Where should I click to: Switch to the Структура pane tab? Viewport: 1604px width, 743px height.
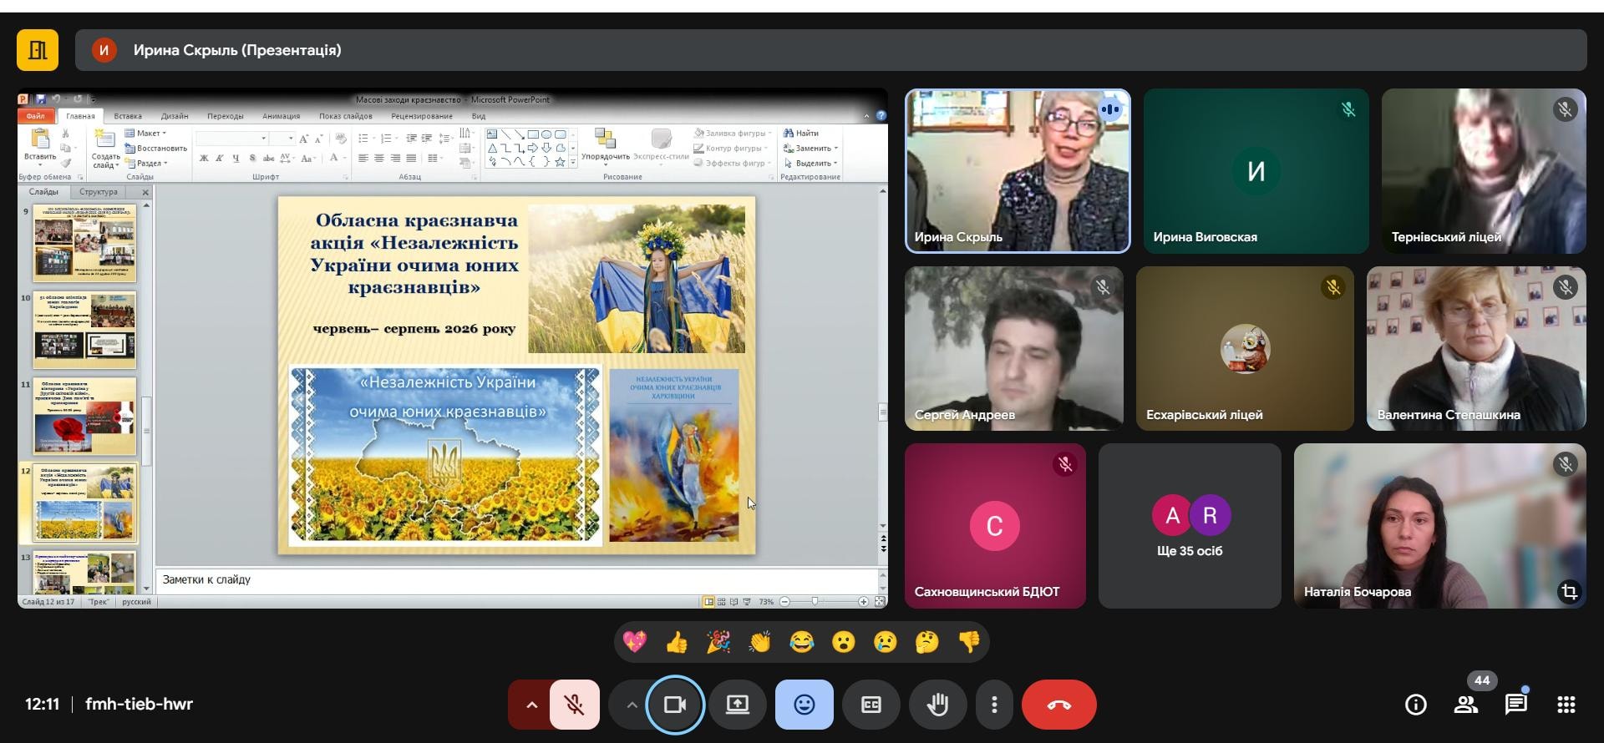coord(99,192)
